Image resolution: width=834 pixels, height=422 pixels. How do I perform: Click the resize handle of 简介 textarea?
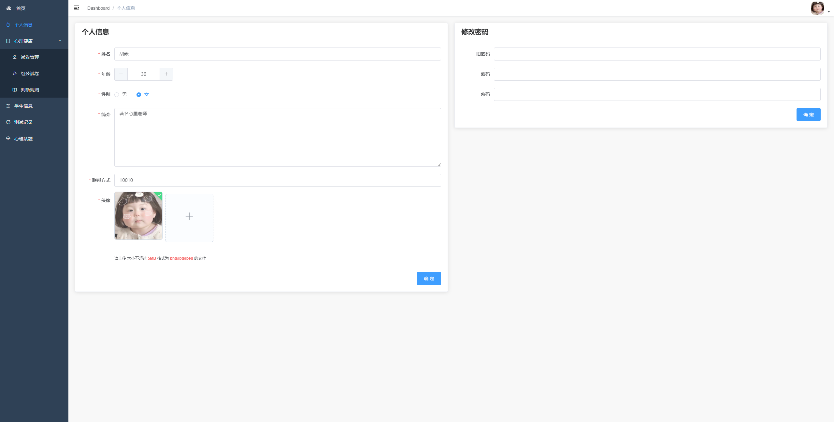coord(439,164)
